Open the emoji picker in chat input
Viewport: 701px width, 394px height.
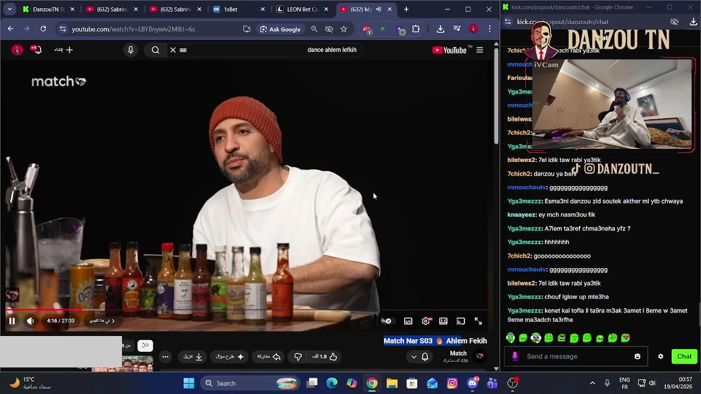pos(637,356)
